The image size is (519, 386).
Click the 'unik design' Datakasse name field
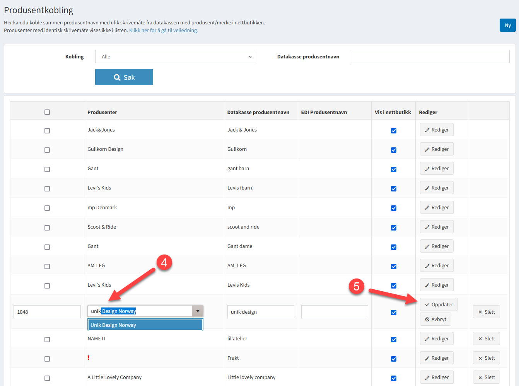260,312
